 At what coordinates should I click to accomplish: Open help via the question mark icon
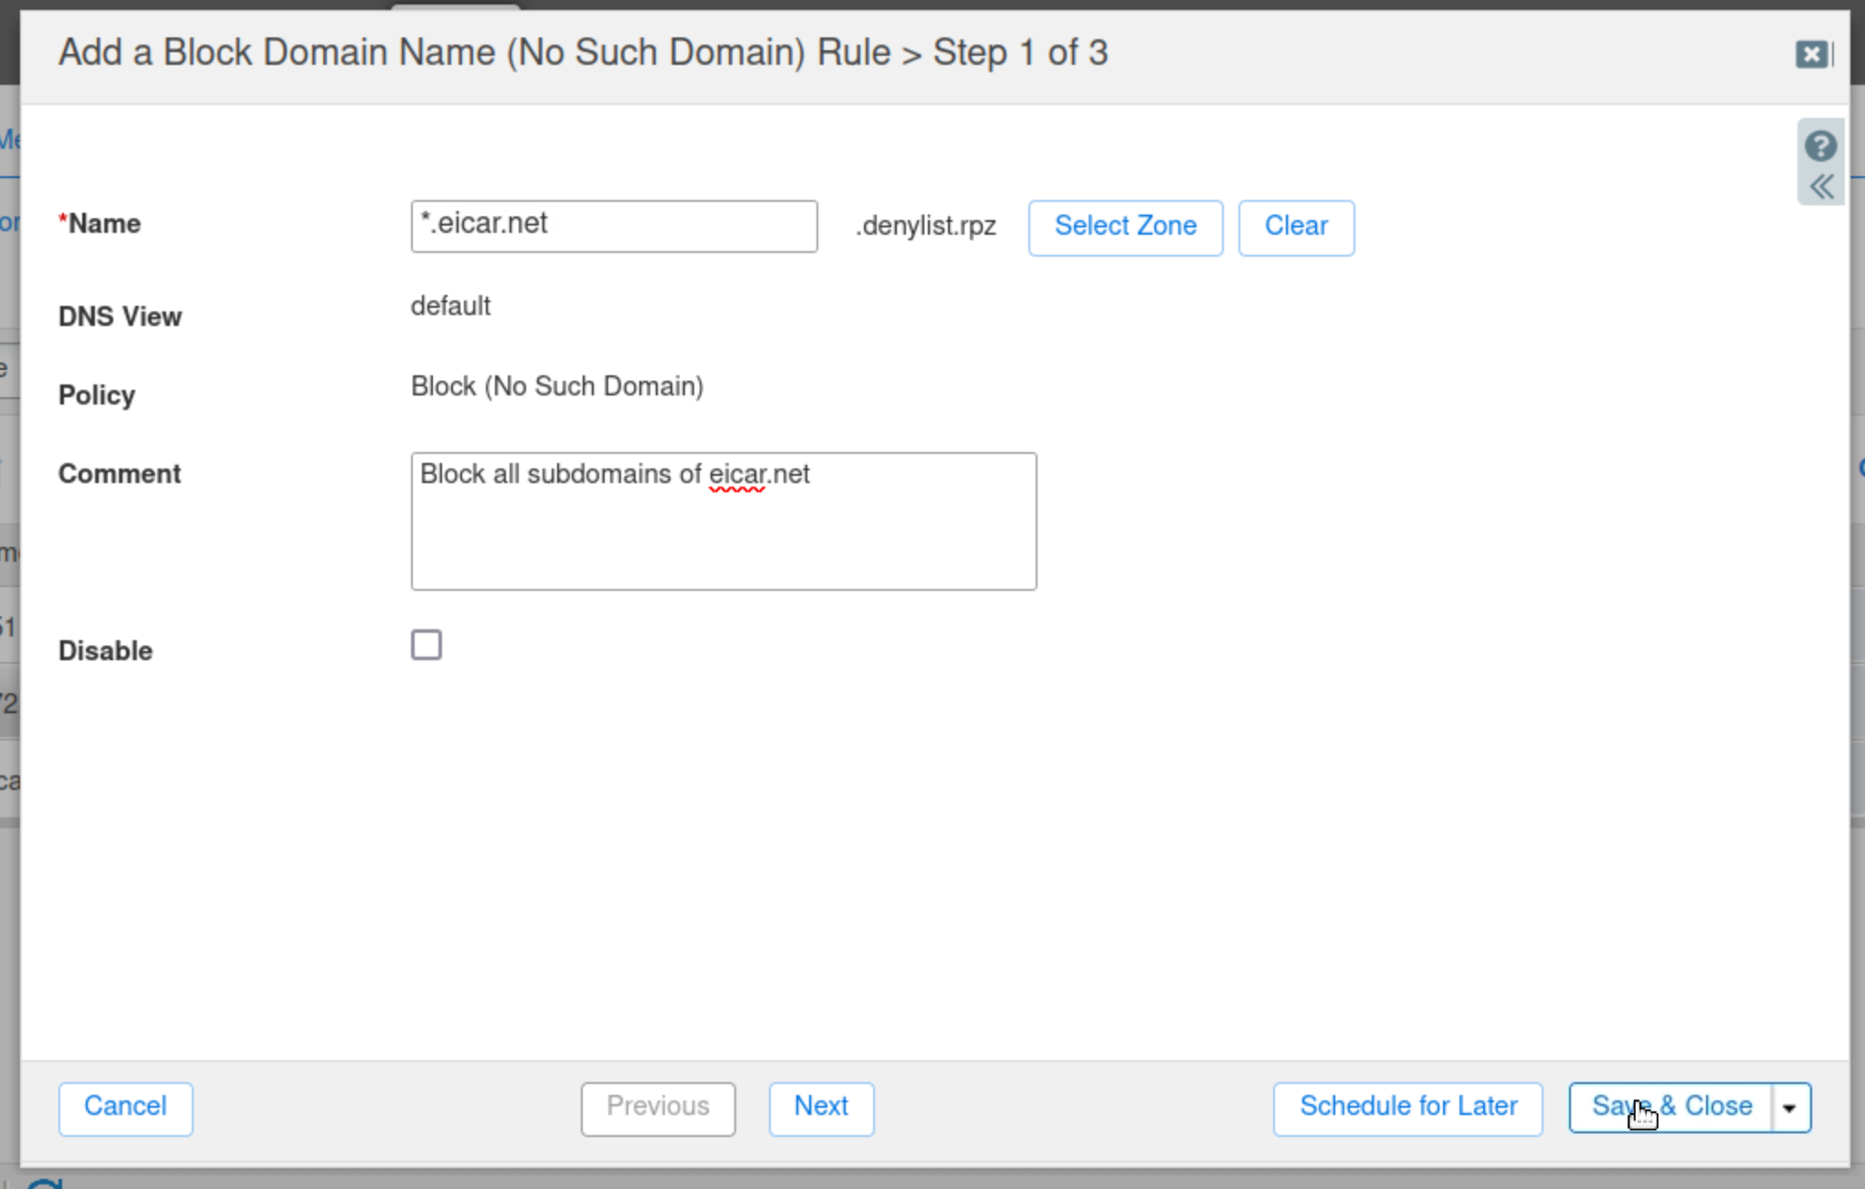click(x=1819, y=146)
